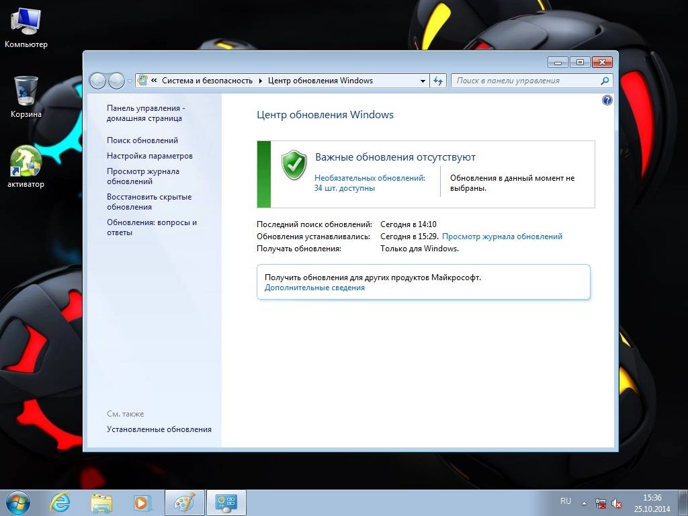Click Центр обновления Windows breadcrumb

pos(320,81)
